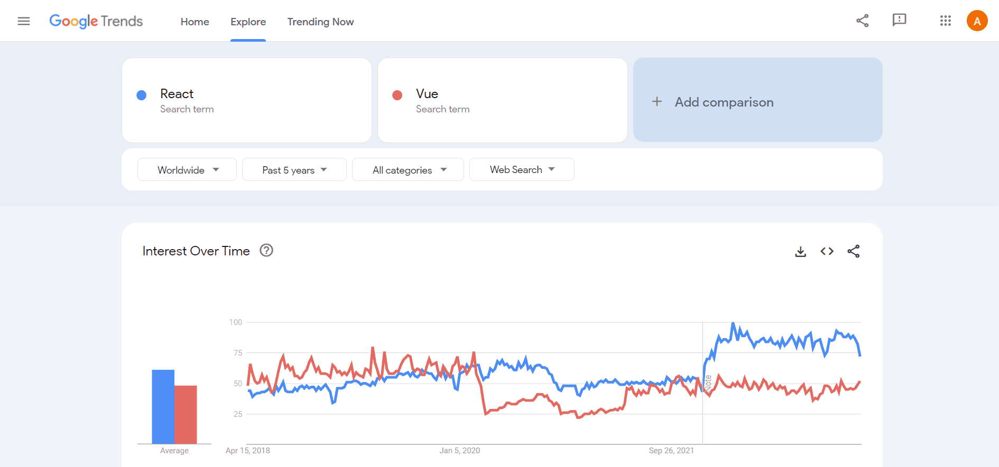The image size is (999, 467).
Task: Send feedback via the feedback icon
Action: pyautogui.click(x=899, y=20)
